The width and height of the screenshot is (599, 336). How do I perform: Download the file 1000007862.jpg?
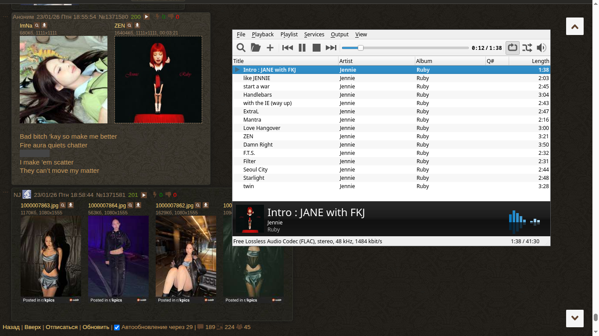pos(205,205)
